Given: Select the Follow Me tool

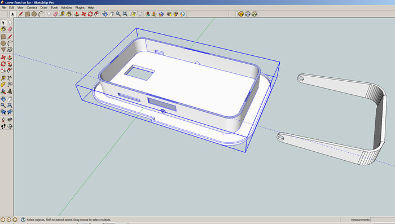Looking at the screenshot, I should click(x=10, y=64).
